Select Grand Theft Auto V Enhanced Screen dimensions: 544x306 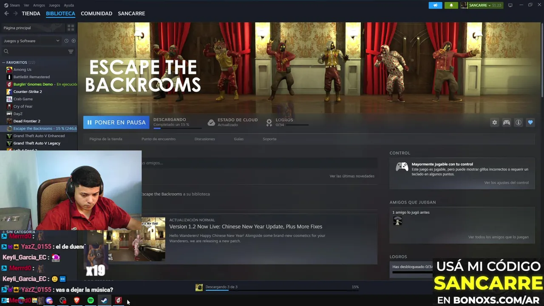pos(39,136)
